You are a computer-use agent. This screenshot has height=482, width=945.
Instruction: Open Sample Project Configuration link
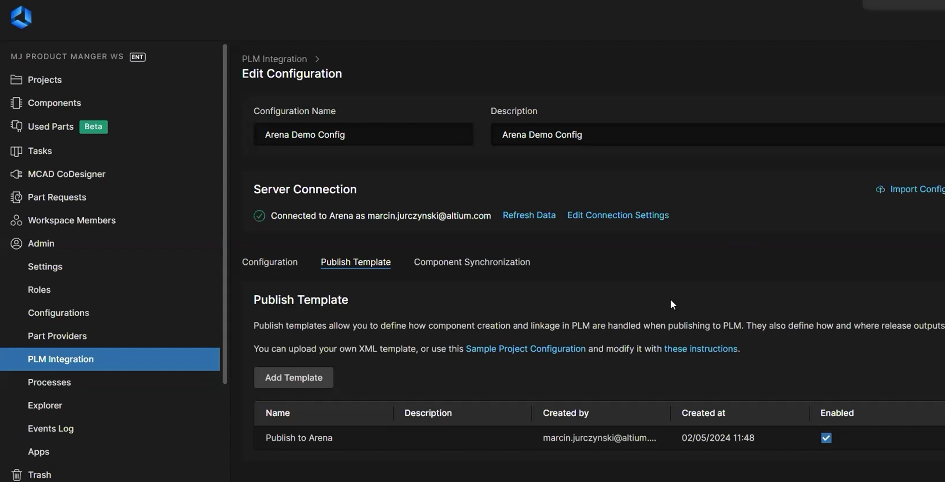526,348
